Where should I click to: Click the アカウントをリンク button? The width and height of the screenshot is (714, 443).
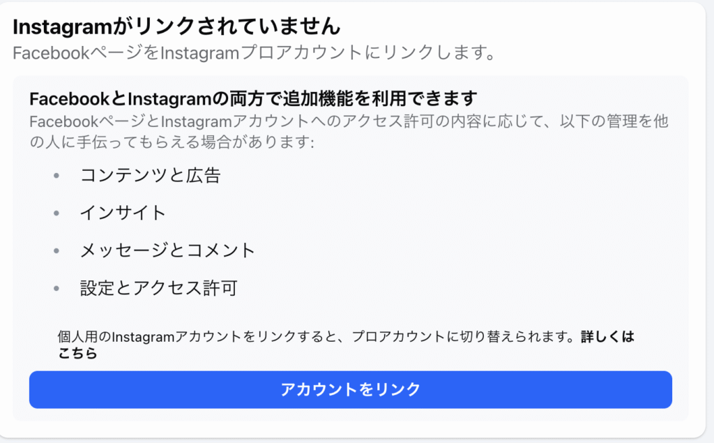click(351, 390)
